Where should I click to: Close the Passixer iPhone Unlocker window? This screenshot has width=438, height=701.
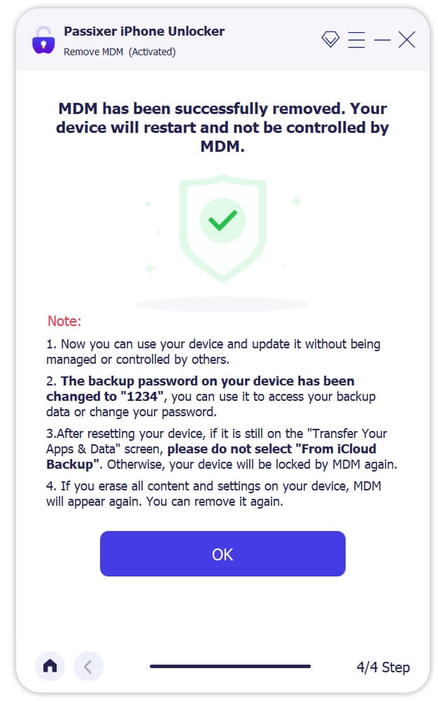(407, 40)
